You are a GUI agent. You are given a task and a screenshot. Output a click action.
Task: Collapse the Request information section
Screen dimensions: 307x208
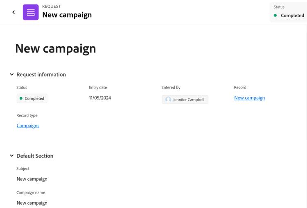tap(12, 75)
